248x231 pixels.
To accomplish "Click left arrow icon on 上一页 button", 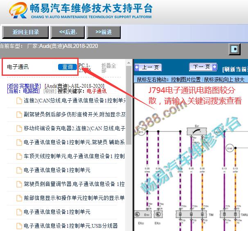I will 137,67.
